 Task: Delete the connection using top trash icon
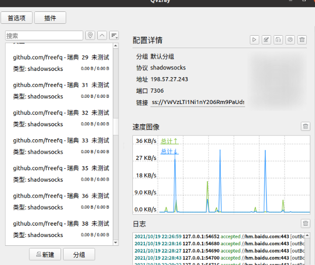(302, 39)
